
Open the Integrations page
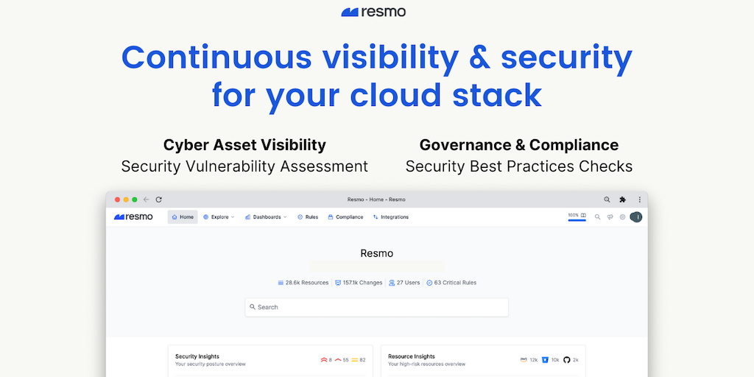(390, 217)
